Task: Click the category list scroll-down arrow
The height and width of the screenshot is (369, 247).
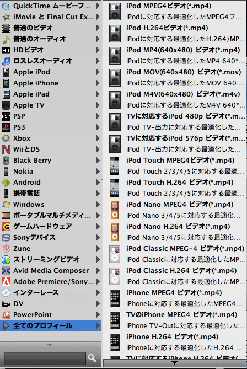Action: point(50,345)
